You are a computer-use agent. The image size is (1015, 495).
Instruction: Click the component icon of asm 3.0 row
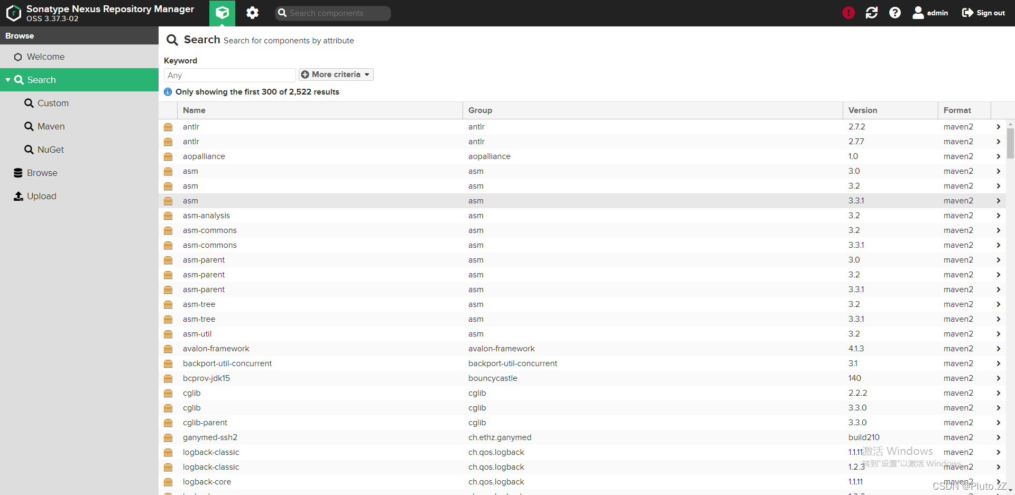[168, 171]
